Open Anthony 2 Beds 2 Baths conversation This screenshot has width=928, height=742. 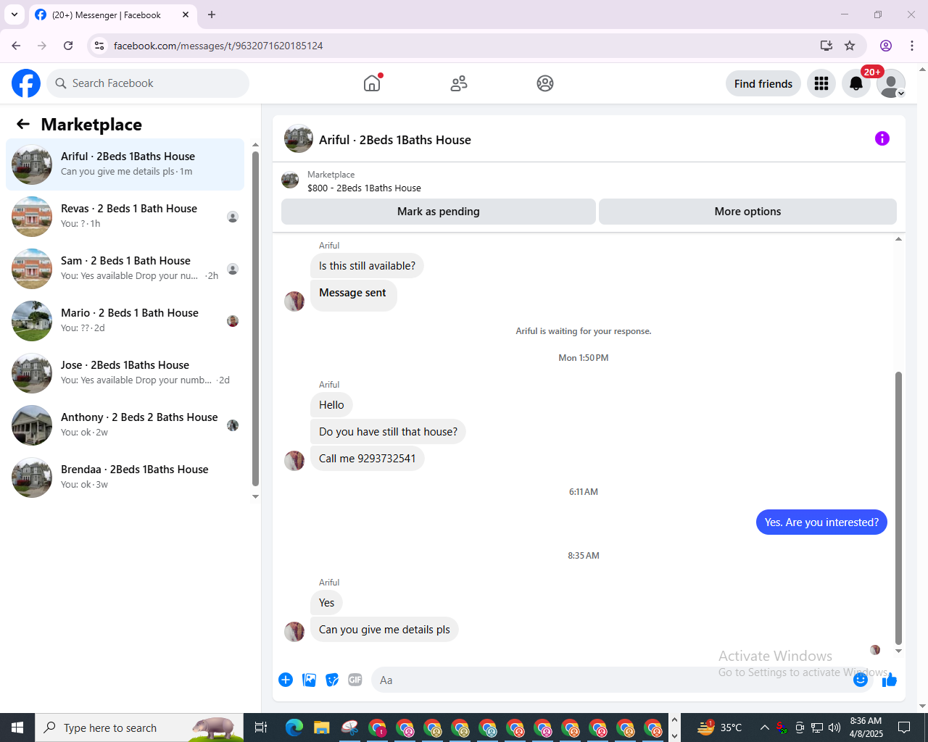coord(125,425)
